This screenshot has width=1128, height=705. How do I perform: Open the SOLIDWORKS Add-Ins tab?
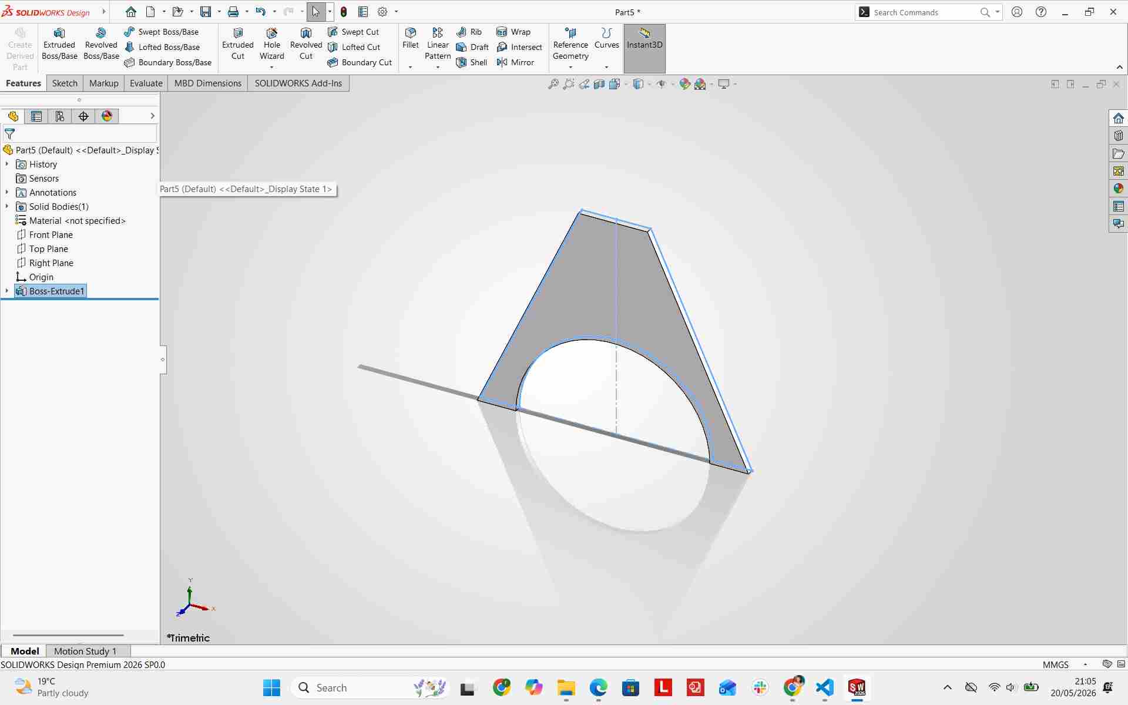tap(298, 83)
